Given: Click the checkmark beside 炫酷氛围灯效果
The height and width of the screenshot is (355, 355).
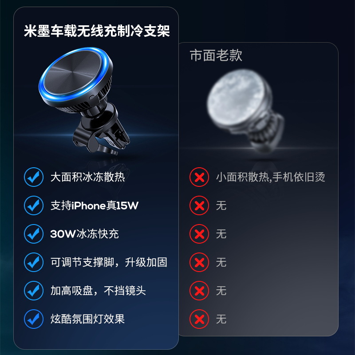Looking at the screenshot, I should pos(34,319).
